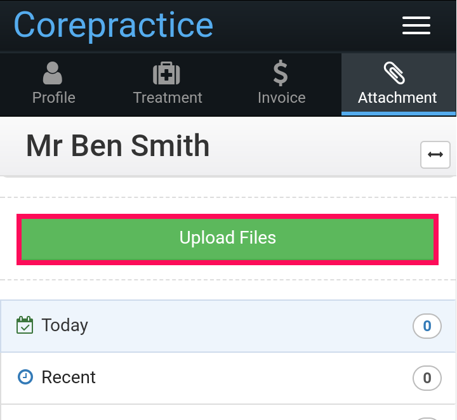Click the green Upload Files button
457x420 pixels.
pos(228,239)
